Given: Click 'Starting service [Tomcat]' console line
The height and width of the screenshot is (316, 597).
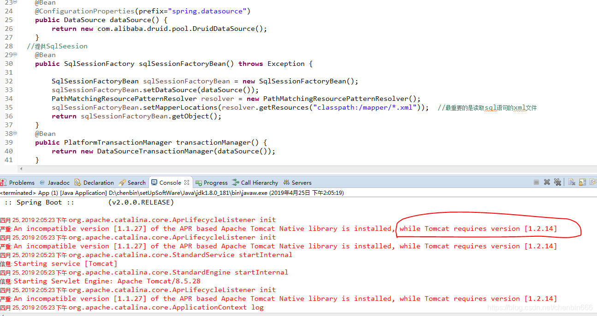Looking at the screenshot, I should 65,263.
